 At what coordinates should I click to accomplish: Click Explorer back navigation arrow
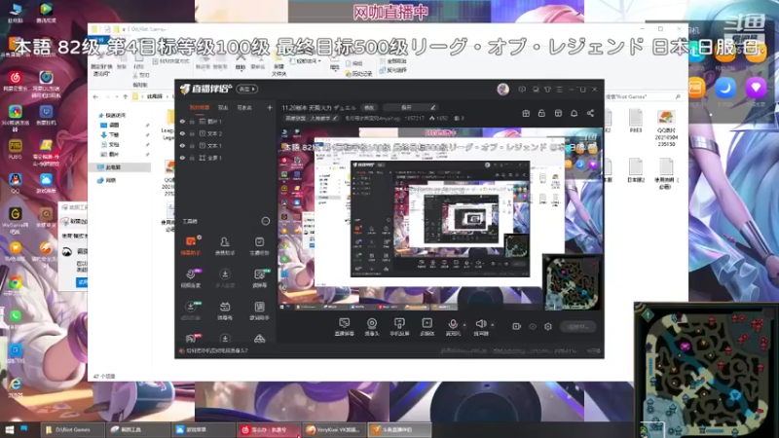click(95, 96)
